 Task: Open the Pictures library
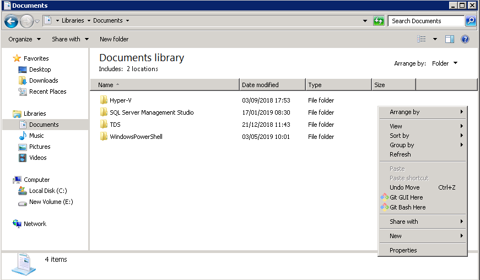tap(40, 147)
